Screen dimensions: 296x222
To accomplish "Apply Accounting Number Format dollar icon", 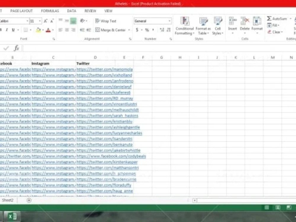I will [x=137, y=30].
